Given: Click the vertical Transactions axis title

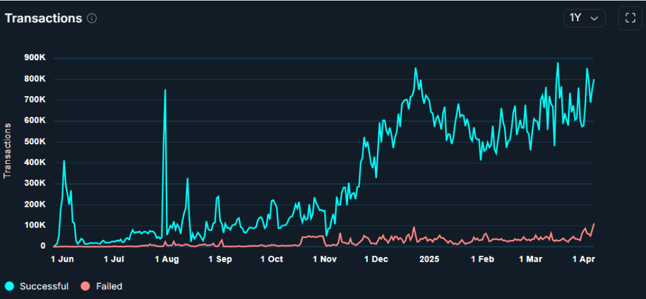Looking at the screenshot, I should 7,150.
